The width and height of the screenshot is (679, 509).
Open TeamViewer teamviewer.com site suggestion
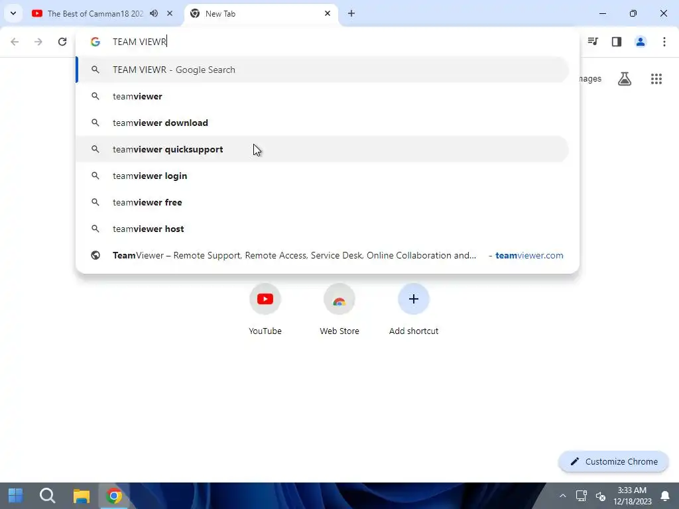tap(322, 255)
